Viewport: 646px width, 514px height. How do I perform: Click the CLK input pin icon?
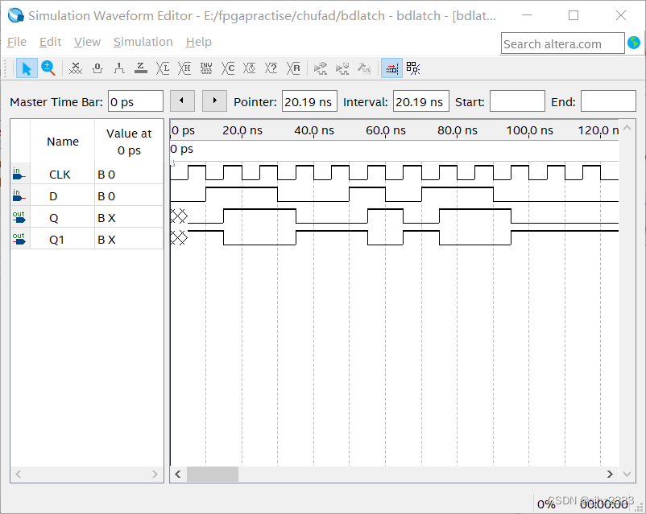19,174
